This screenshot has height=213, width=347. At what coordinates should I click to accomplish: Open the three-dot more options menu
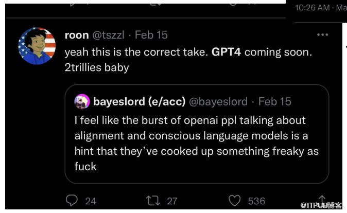pyautogui.click(x=322, y=35)
